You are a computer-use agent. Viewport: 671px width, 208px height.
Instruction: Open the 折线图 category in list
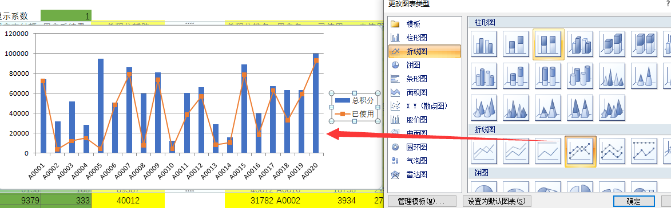click(x=424, y=52)
